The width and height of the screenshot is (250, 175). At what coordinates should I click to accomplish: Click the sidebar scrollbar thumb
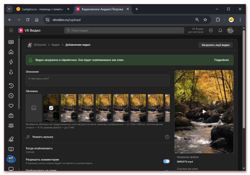(19, 74)
